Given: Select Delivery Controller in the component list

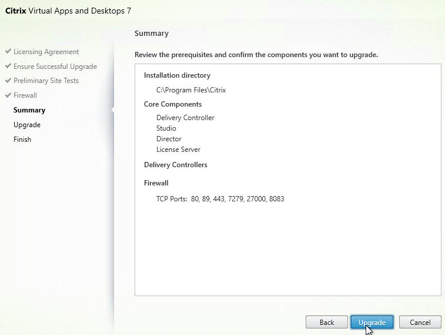Looking at the screenshot, I should point(185,118).
